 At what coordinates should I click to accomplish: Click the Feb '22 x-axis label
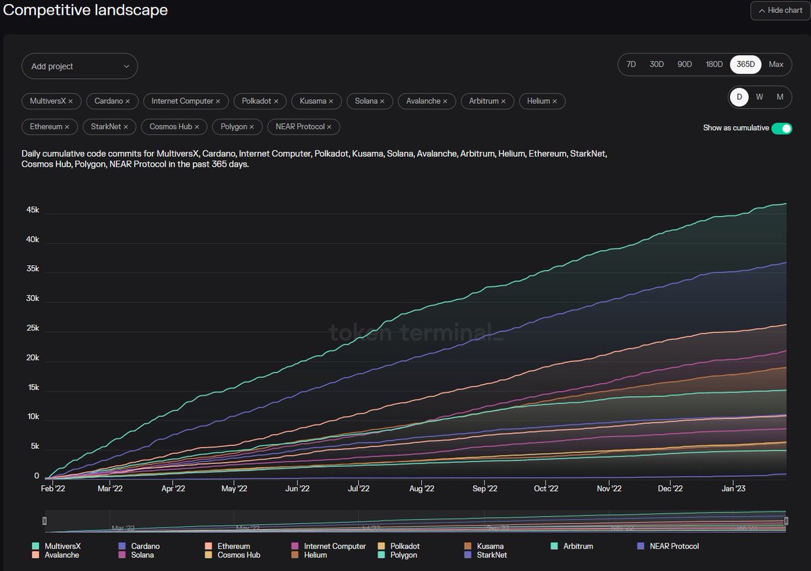53,489
